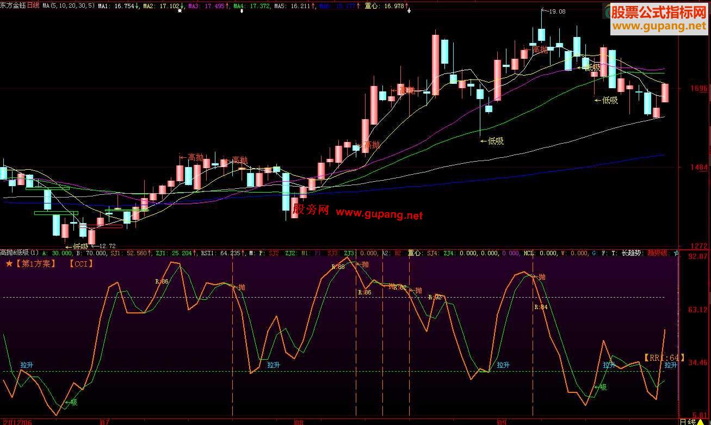The width and height of the screenshot is (711, 425).
Task: Click the 【RR1:64】 value label
Action: coord(664,358)
